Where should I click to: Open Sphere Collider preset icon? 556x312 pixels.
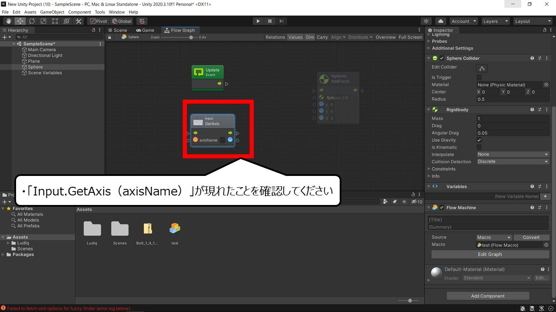[x=539, y=58]
